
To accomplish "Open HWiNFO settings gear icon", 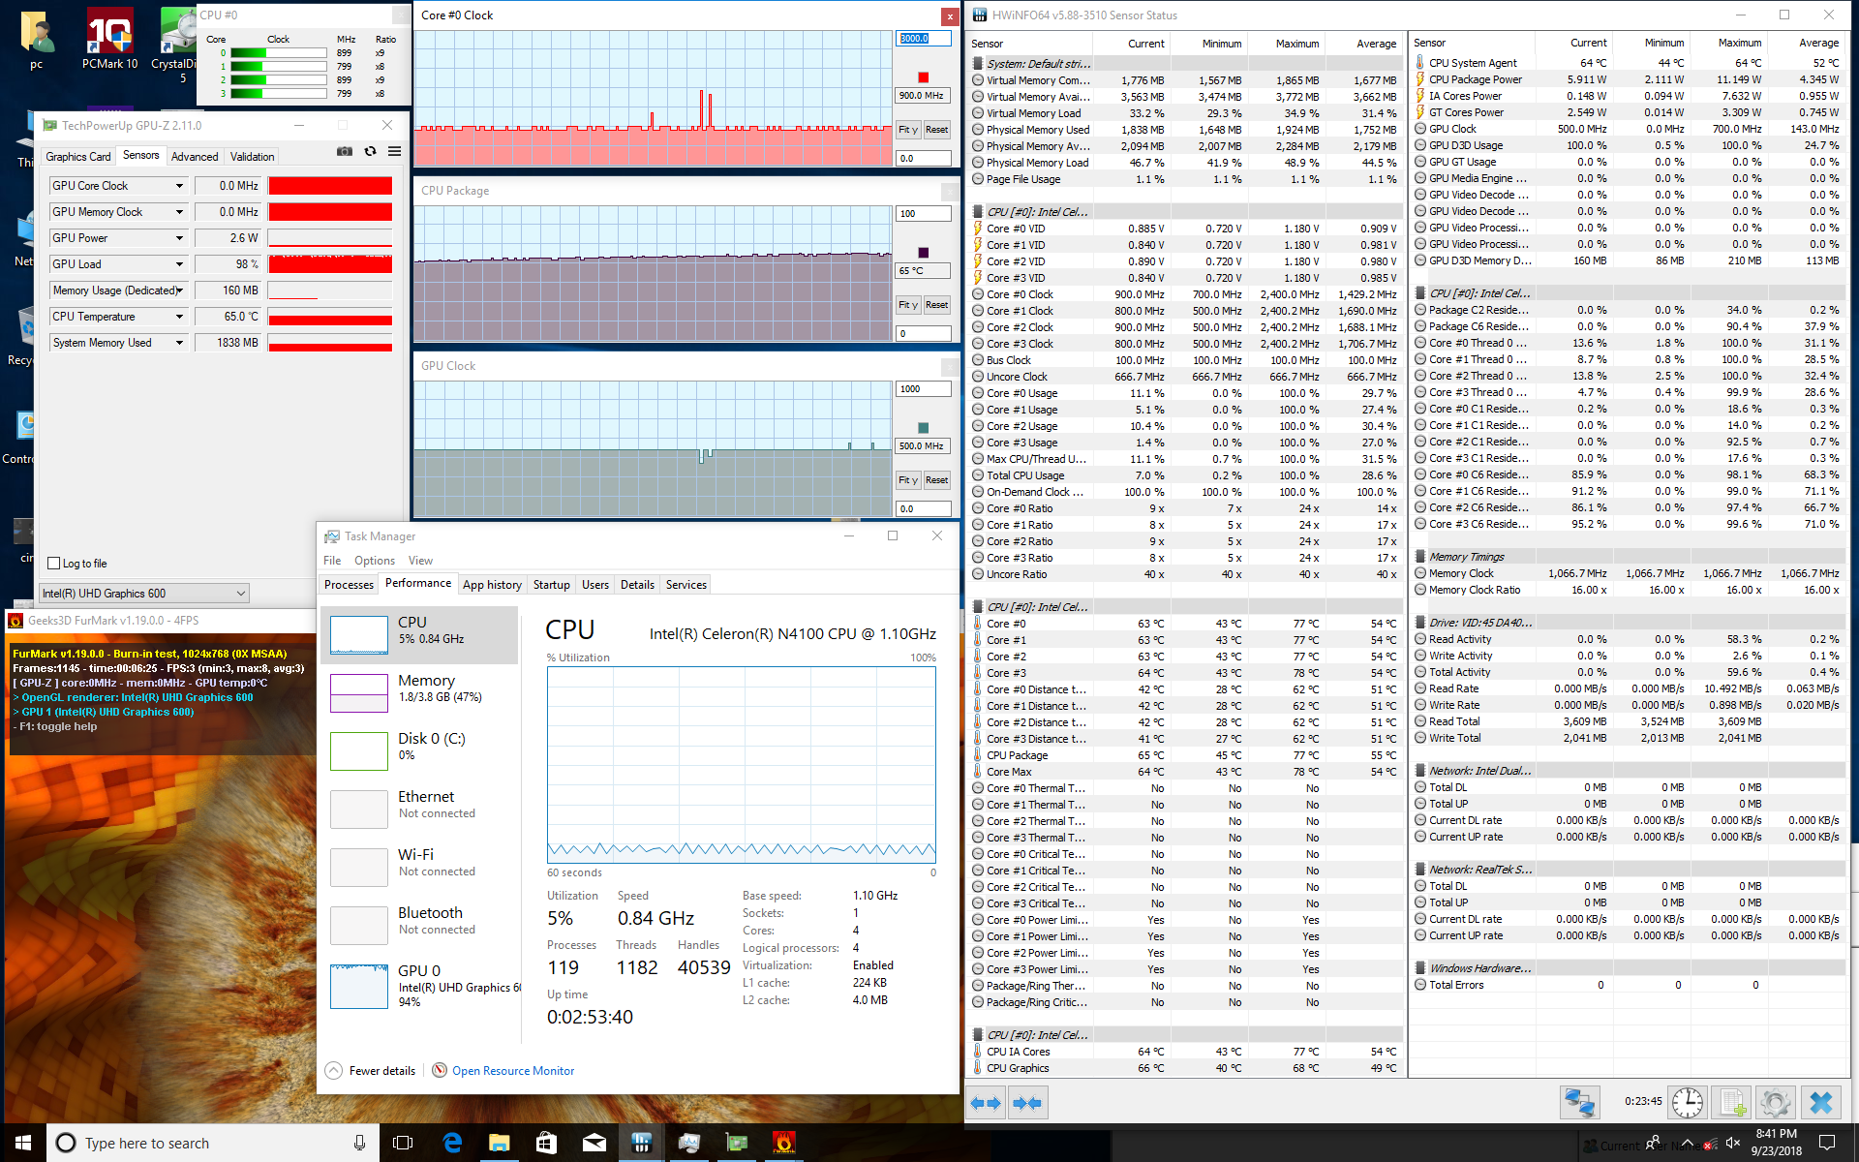I will click(1775, 1102).
